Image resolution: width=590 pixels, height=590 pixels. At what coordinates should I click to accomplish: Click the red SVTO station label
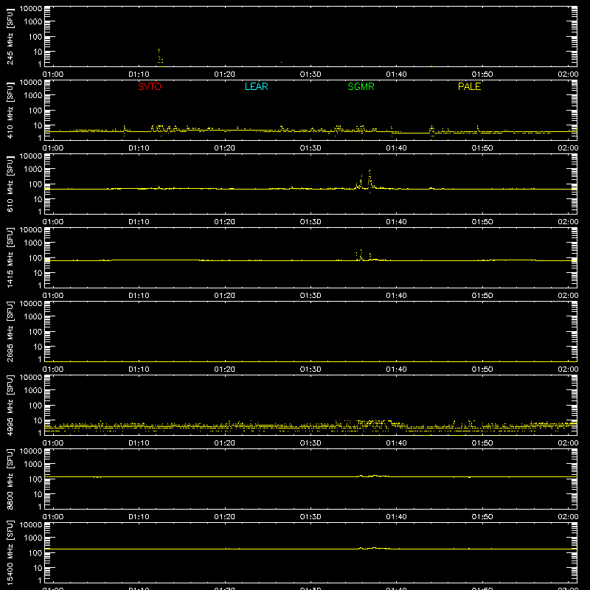pyautogui.click(x=150, y=86)
